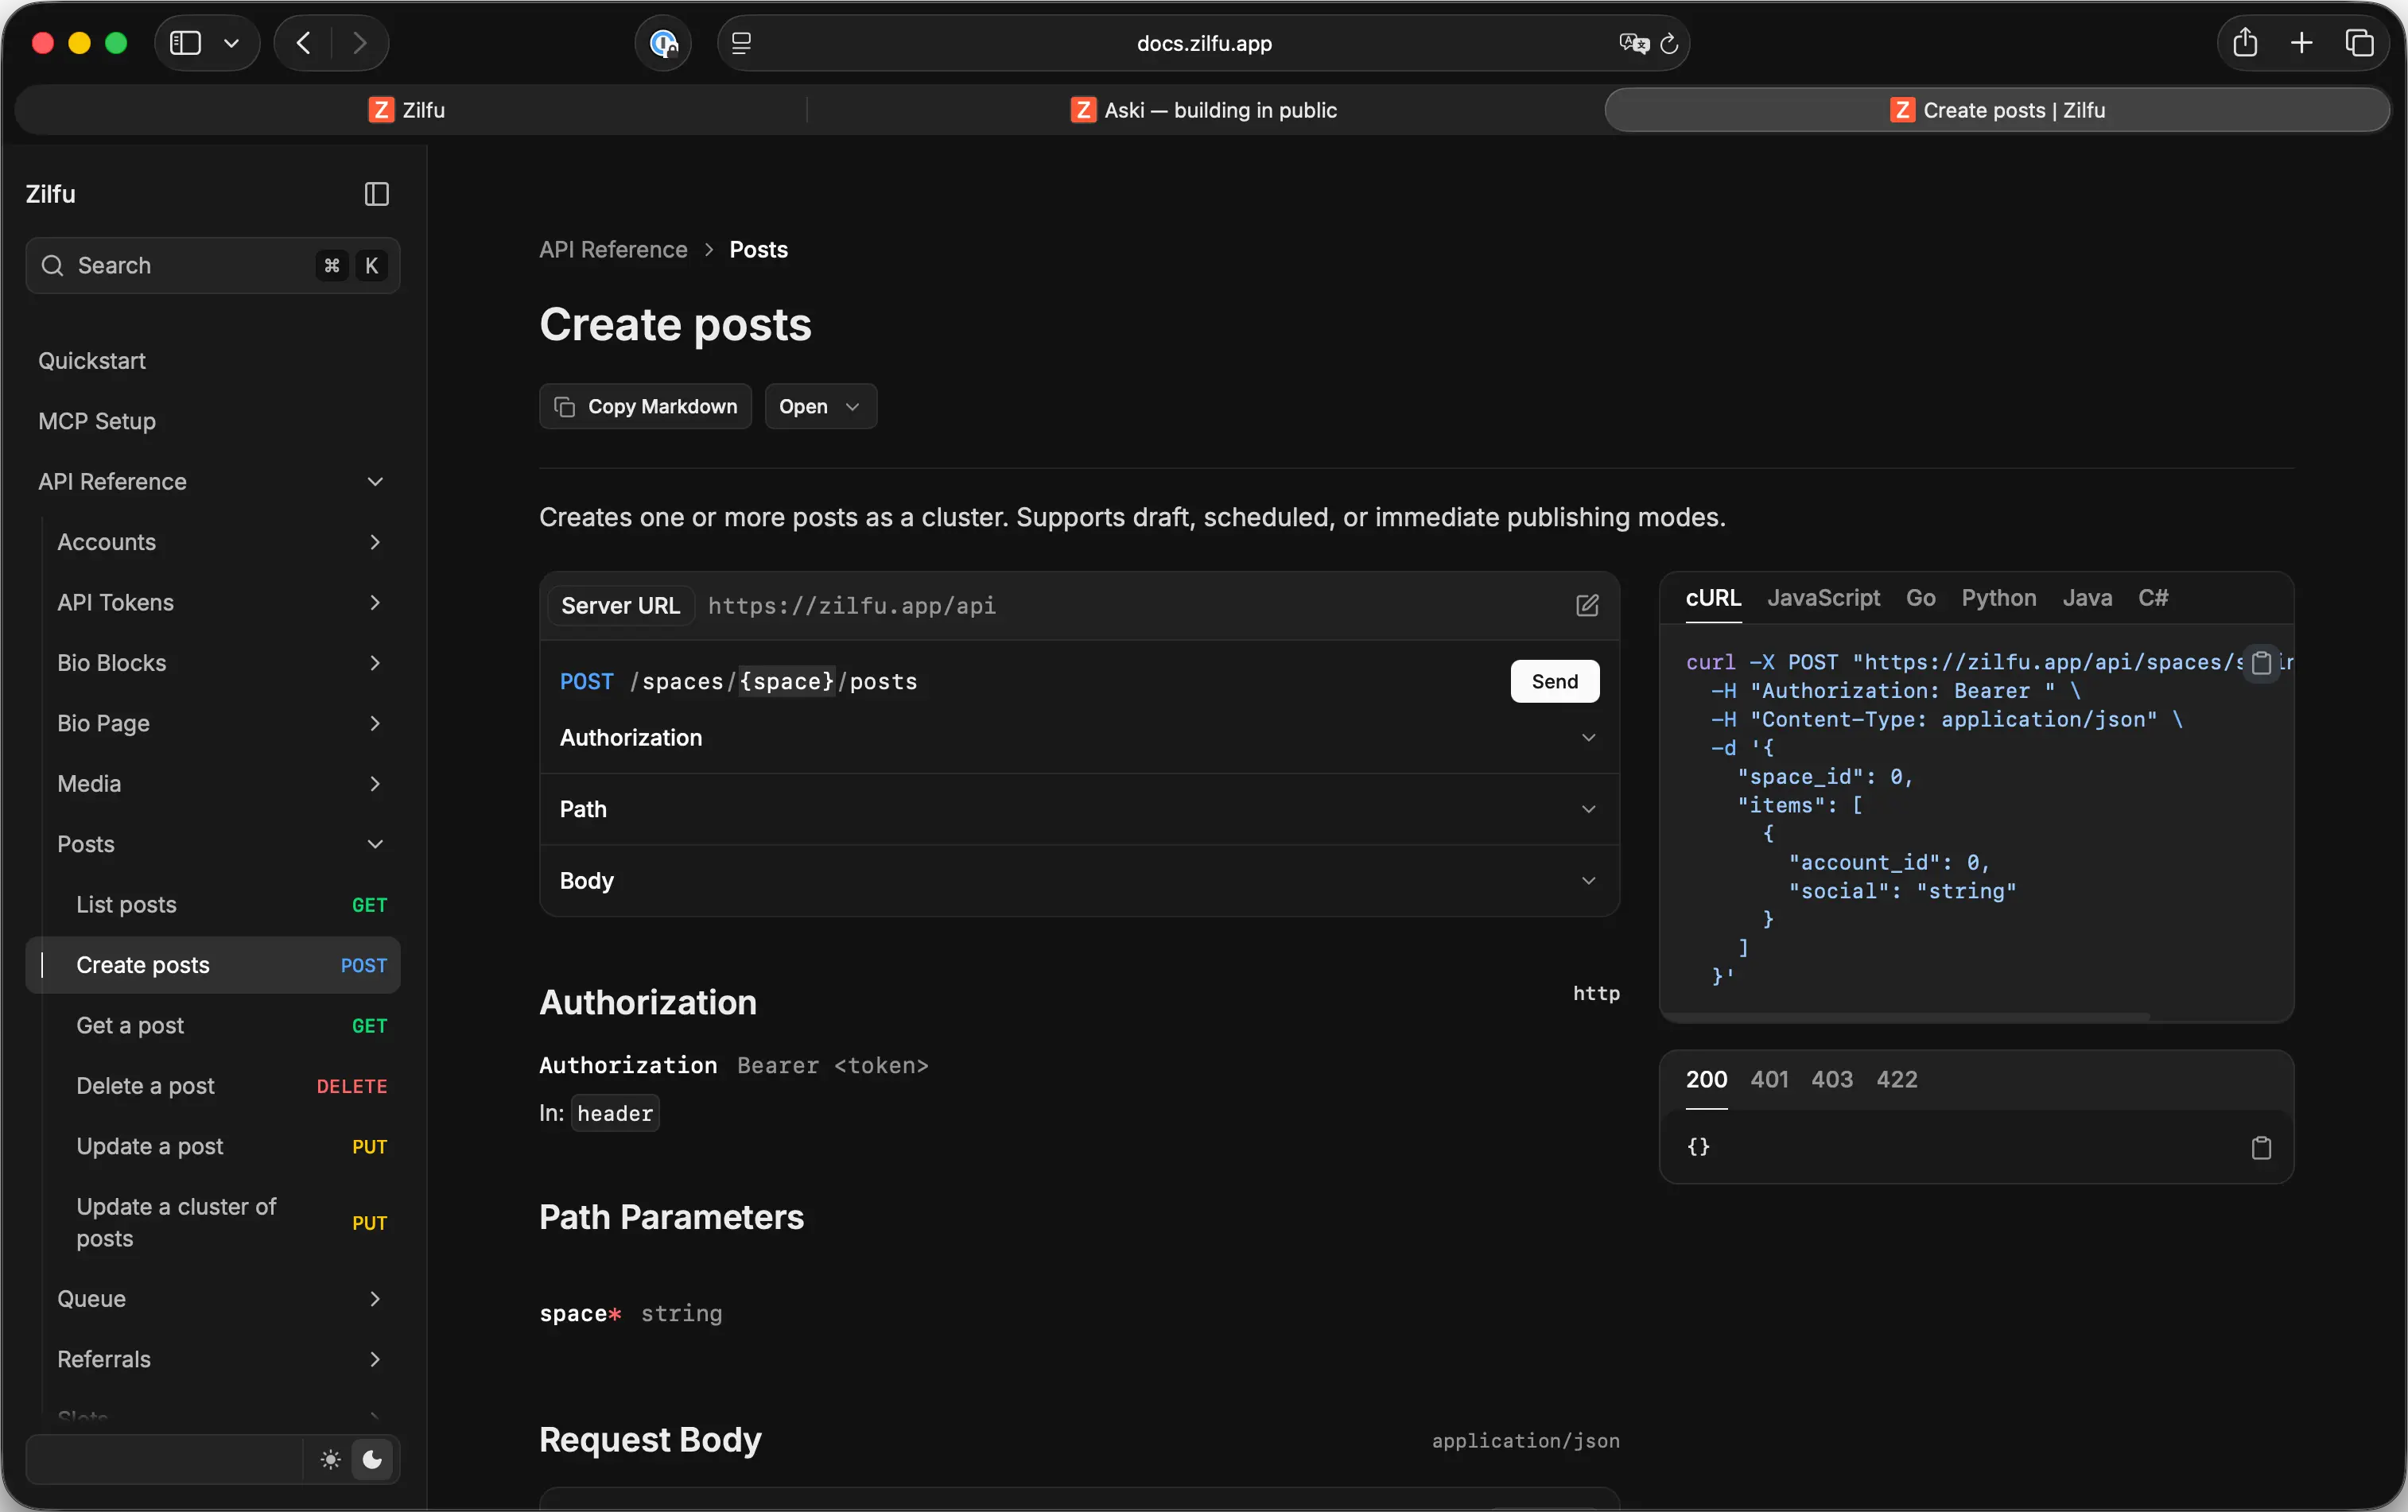Show the 200 response tab

1706,1080
